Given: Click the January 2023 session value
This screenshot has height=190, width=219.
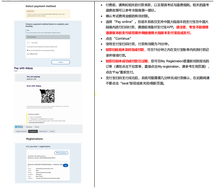Looking at the screenshot, I should click(48, 178).
